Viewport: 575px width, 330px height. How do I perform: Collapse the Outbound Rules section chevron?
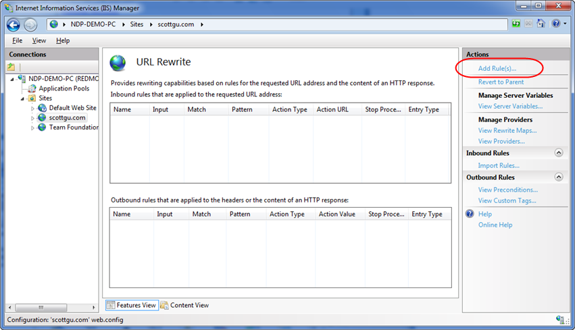559,177
